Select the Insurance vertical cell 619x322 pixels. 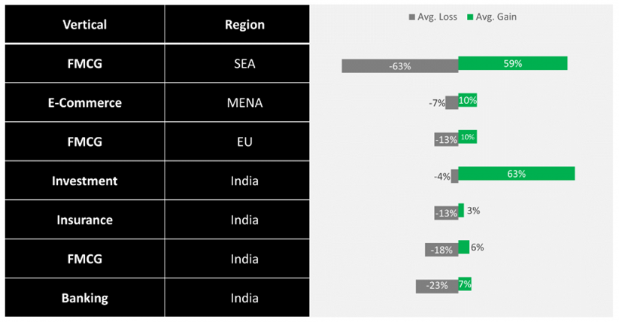pos(84,220)
